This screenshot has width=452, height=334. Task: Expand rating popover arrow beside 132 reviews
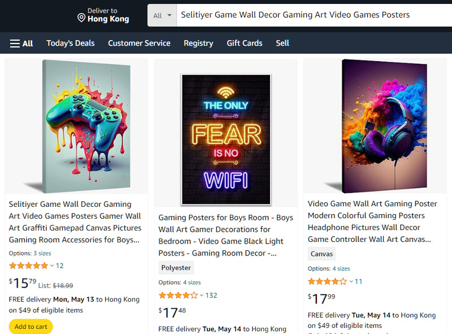pos(202,295)
